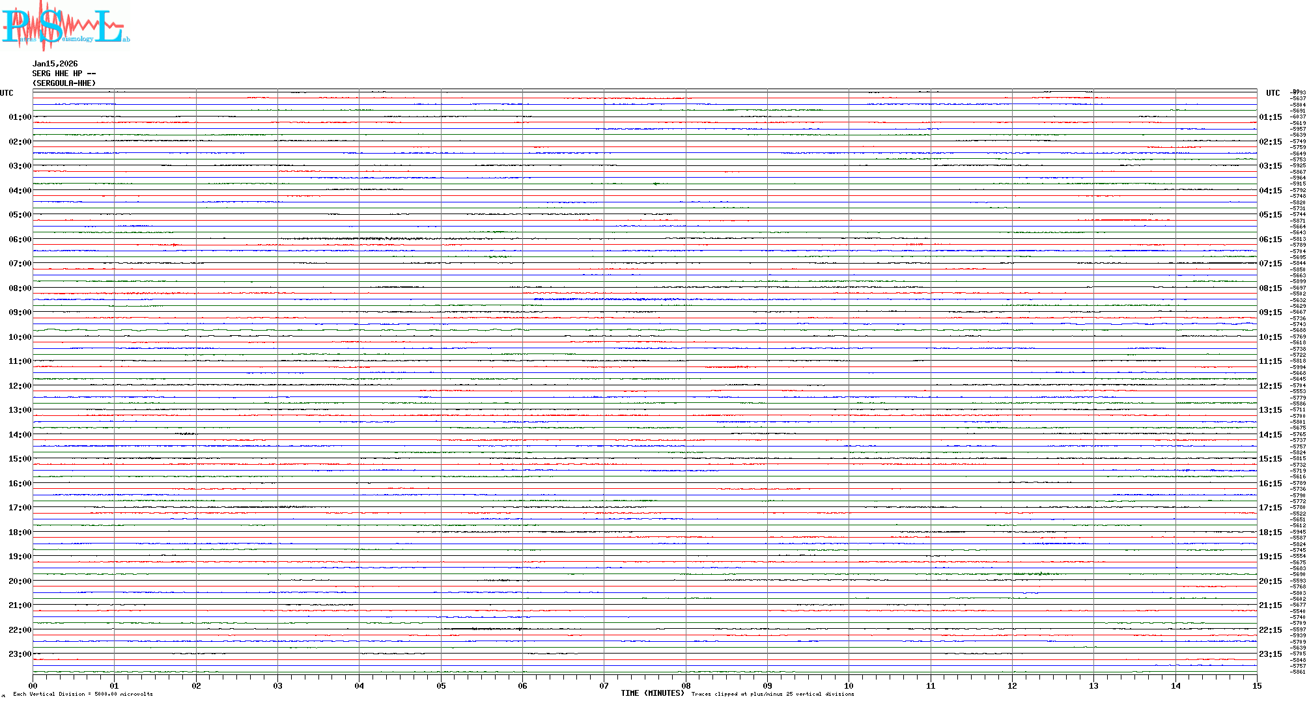Screen dimensions: 1309x703
Task: Click minute marker 07 on bottom axis
Action: tap(604, 685)
